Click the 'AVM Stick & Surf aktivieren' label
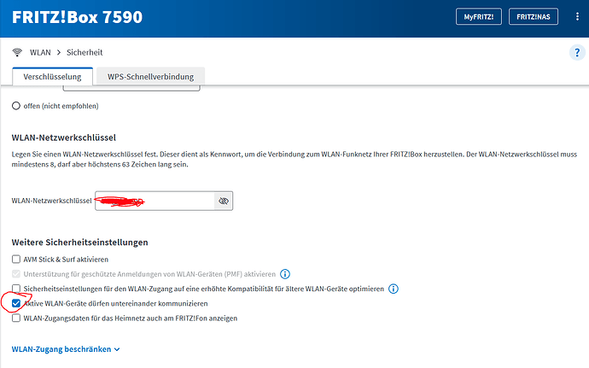The image size is (589, 368). 66,260
